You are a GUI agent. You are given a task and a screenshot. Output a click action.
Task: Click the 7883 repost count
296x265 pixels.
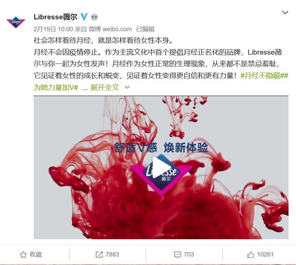click(112, 254)
